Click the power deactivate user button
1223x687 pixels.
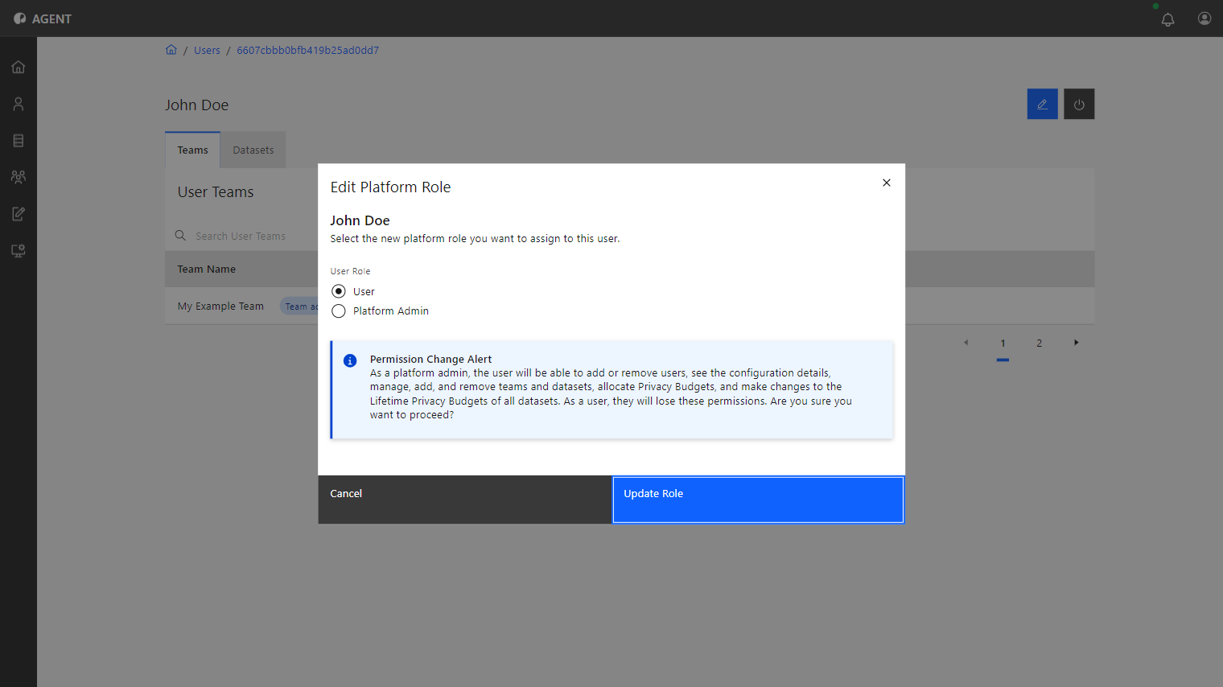point(1079,104)
